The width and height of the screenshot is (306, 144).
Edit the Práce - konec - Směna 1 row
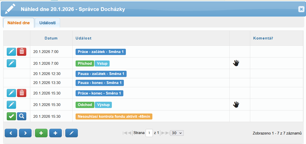coord(11,93)
